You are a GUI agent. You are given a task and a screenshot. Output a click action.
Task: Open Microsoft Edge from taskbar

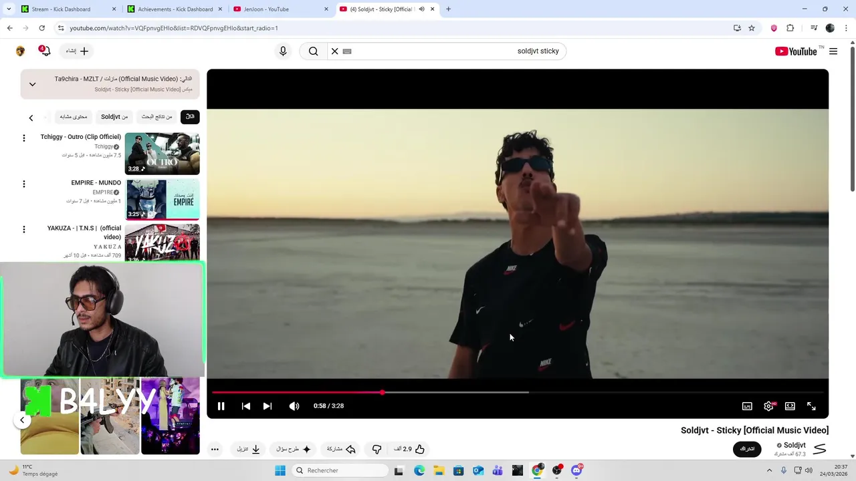click(419, 470)
